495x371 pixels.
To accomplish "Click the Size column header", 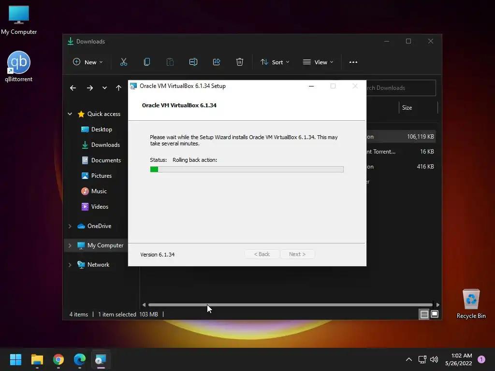I will click(x=418, y=108).
